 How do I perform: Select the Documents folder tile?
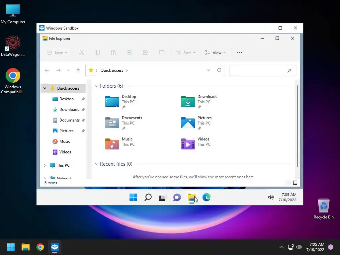(x=124, y=123)
